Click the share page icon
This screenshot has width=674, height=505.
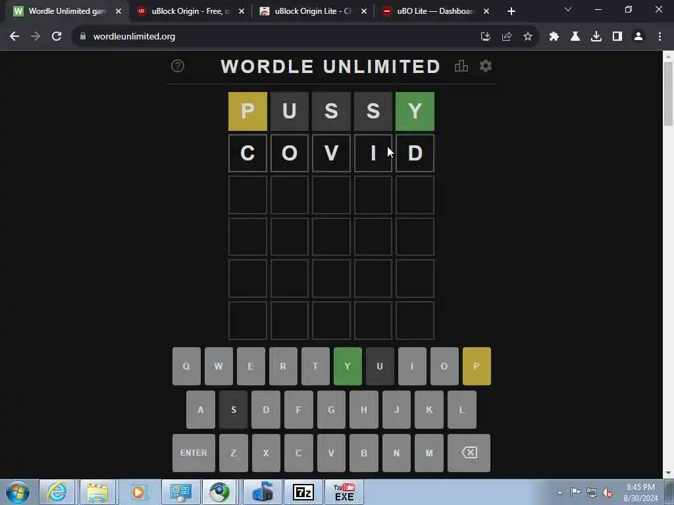[507, 37]
